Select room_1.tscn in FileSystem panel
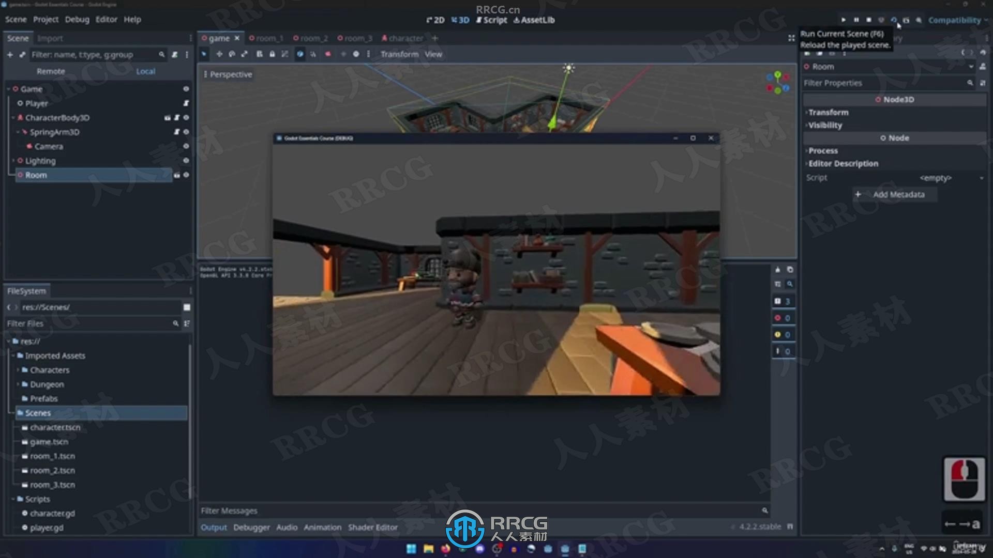The width and height of the screenshot is (993, 558). click(x=53, y=456)
